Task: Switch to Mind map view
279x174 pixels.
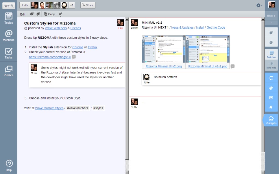Action: pyautogui.click(x=271, y=65)
